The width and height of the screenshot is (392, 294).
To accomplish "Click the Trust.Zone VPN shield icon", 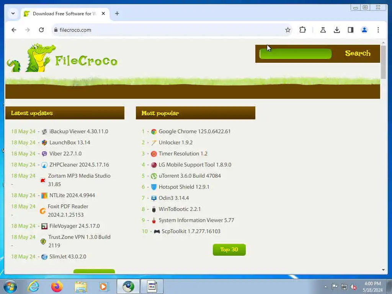I will pos(43,242).
